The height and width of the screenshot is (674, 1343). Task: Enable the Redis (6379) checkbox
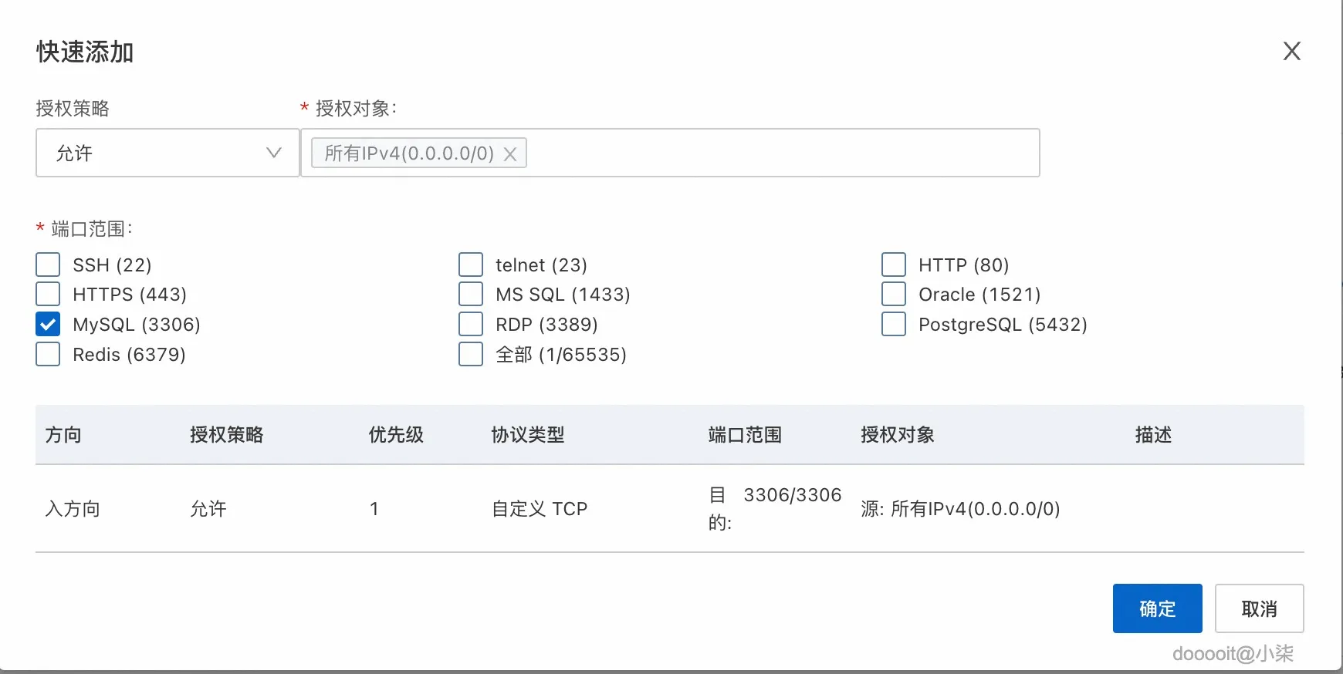47,354
